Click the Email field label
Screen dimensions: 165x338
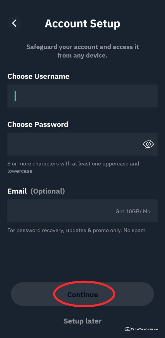click(x=17, y=191)
